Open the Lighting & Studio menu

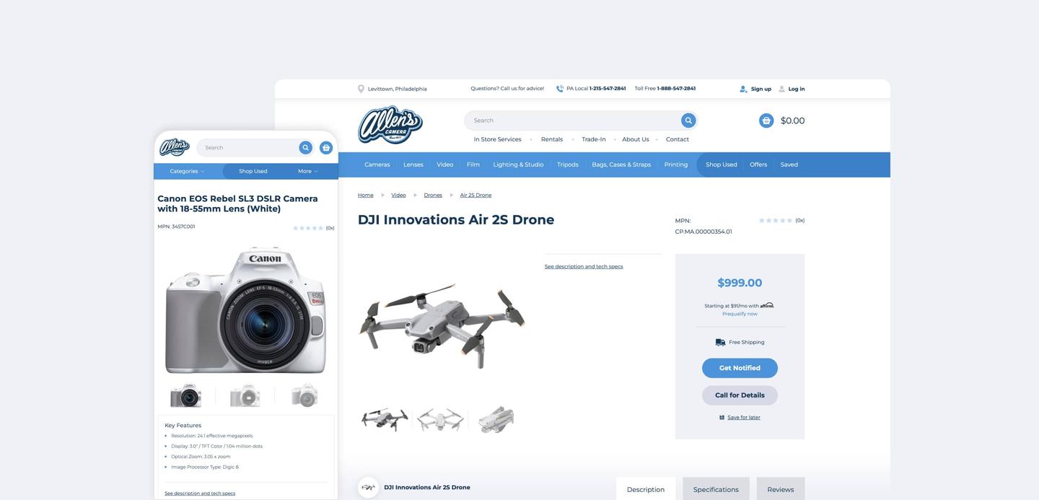[519, 165]
